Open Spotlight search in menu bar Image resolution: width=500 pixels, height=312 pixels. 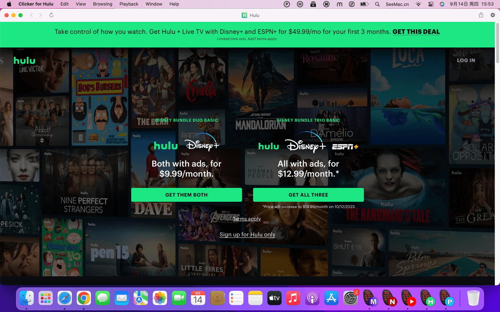point(377,4)
